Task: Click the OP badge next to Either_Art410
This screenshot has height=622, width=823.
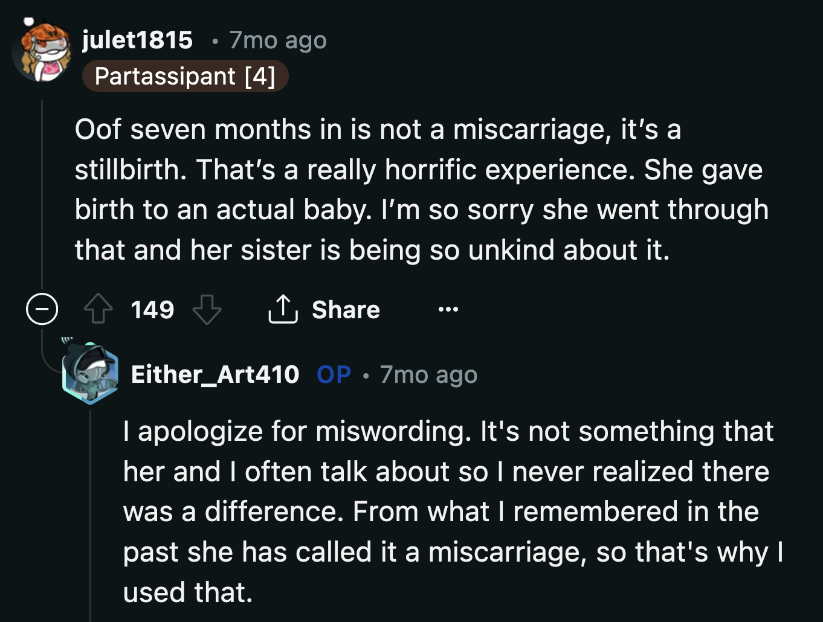Action: tap(333, 374)
